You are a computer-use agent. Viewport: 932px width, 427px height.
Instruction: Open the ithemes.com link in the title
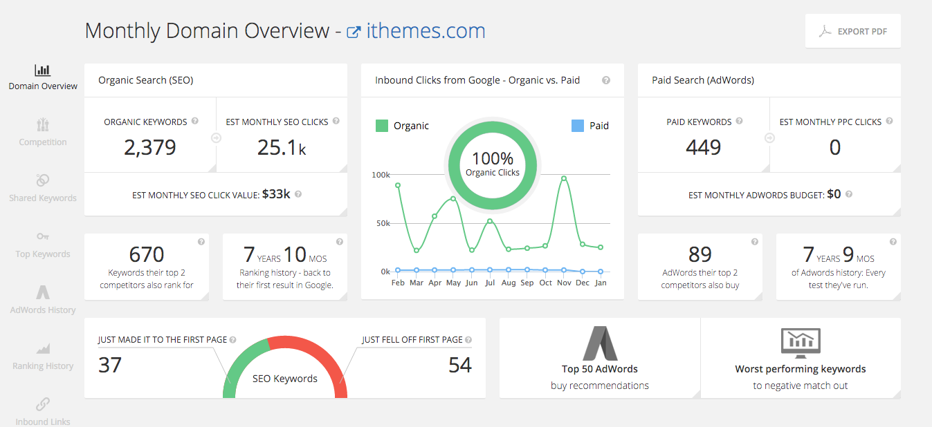[426, 31]
